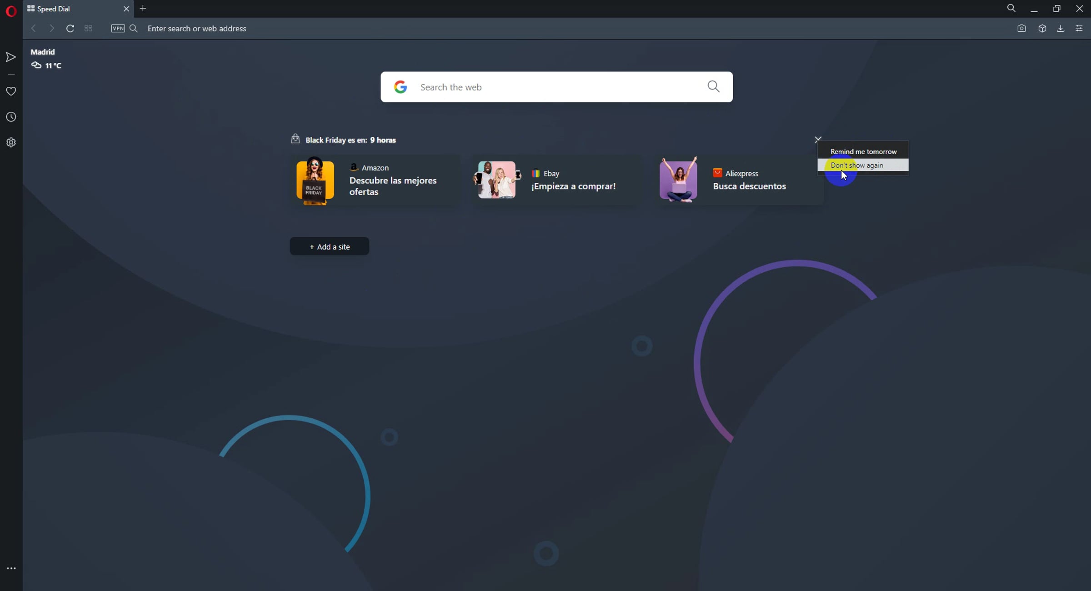This screenshot has height=591, width=1091.
Task: Reload the current page
Action: [x=70, y=28]
